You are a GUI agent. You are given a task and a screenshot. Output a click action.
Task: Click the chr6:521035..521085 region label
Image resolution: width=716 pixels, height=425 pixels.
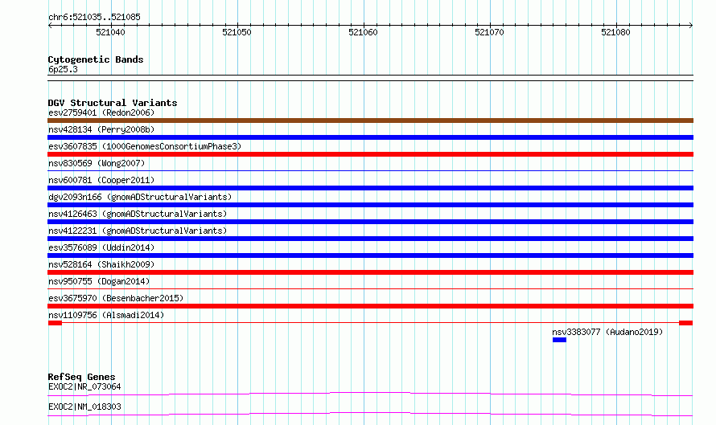94,18
